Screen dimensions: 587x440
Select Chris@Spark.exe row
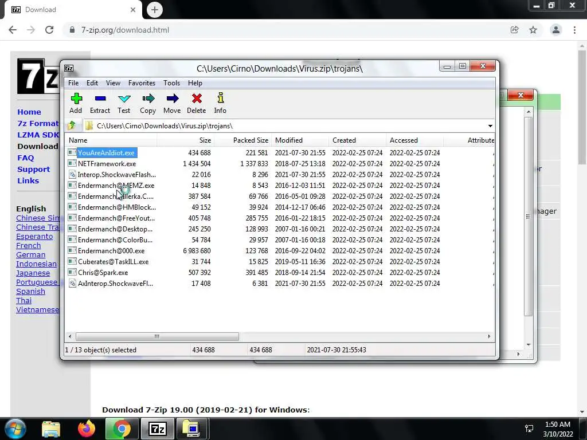pos(280,272)
